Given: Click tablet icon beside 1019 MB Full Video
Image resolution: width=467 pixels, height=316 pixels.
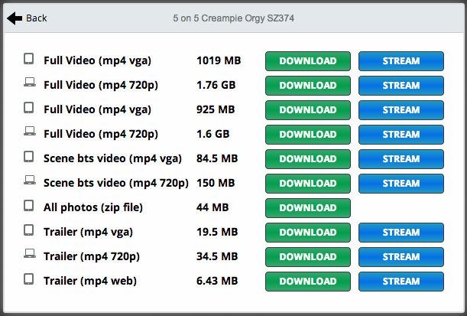Looking at the screenshot, I should [29, 59].
